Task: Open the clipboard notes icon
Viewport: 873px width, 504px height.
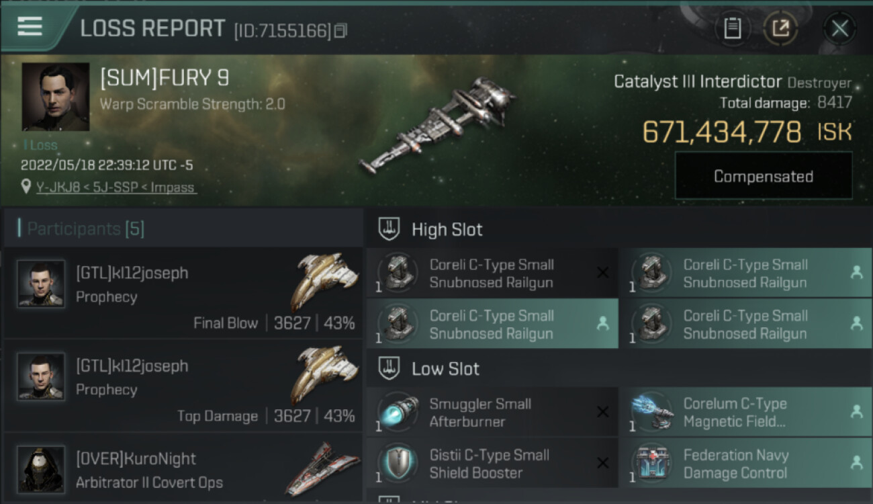Action: click(733, 28)
